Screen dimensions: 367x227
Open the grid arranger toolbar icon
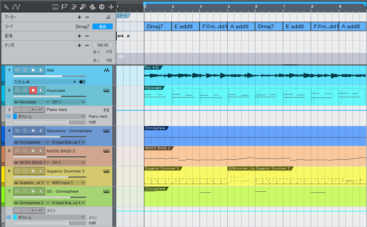click(x=74, y=7)
